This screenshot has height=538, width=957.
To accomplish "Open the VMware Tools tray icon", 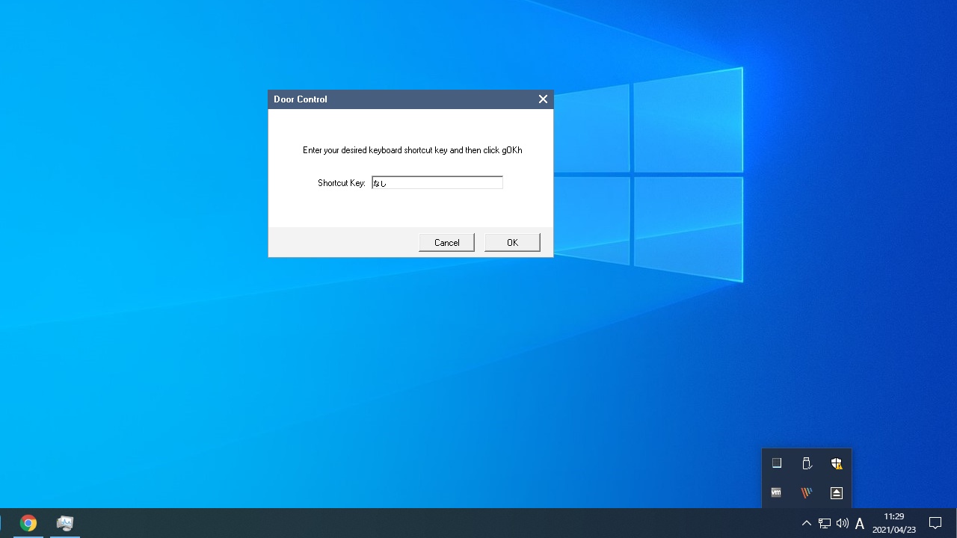I will (776, 493).
